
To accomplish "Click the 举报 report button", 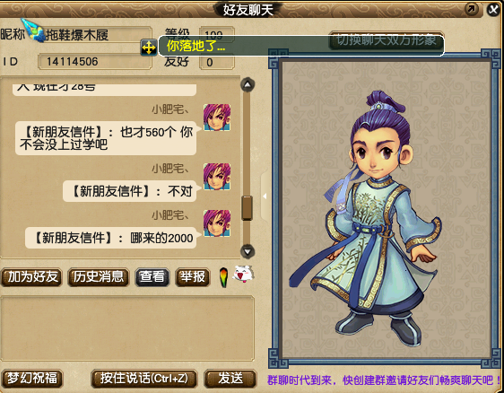I will (x=192, y=277).
